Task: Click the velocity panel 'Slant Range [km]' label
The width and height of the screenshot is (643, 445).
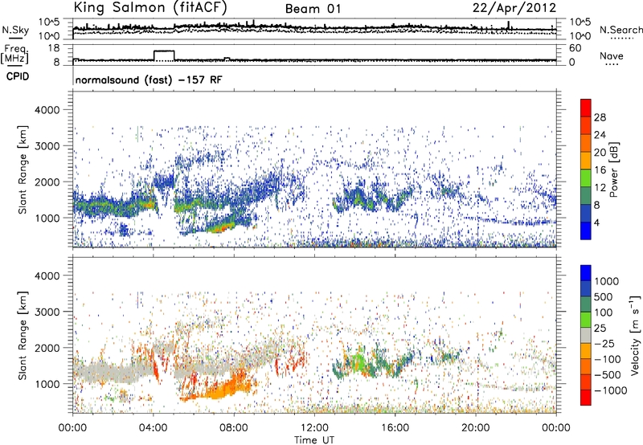Action: pyautogui.click(x=23, y=336)
